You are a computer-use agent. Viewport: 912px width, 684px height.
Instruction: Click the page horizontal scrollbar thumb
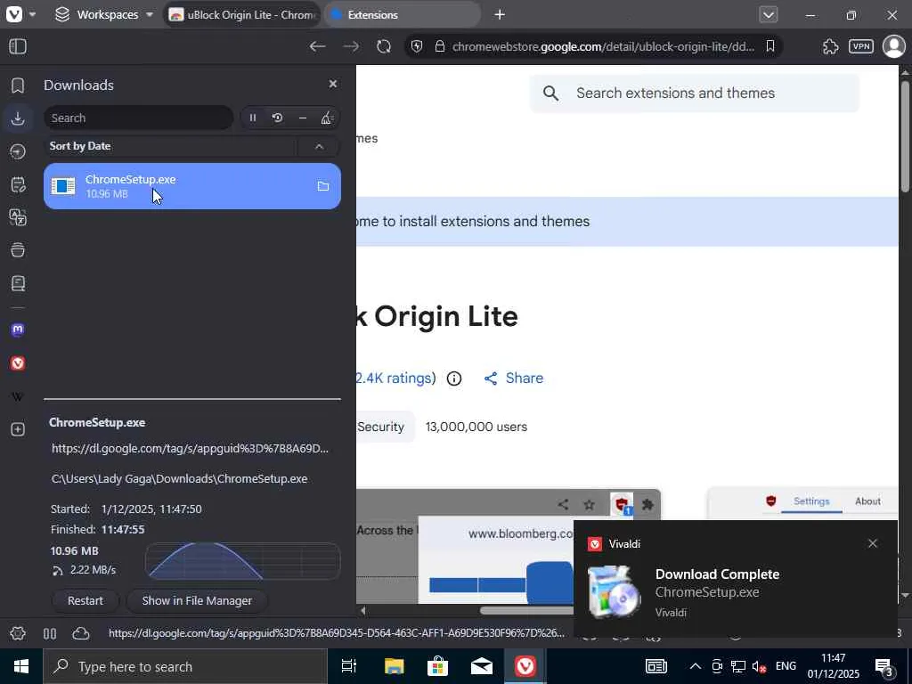click(x=526, y=610)
